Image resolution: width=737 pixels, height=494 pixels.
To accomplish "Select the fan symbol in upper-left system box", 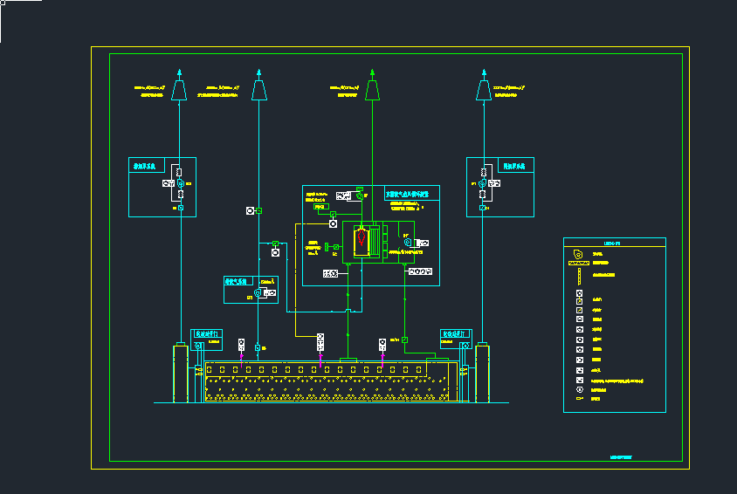I will (180, 184).
